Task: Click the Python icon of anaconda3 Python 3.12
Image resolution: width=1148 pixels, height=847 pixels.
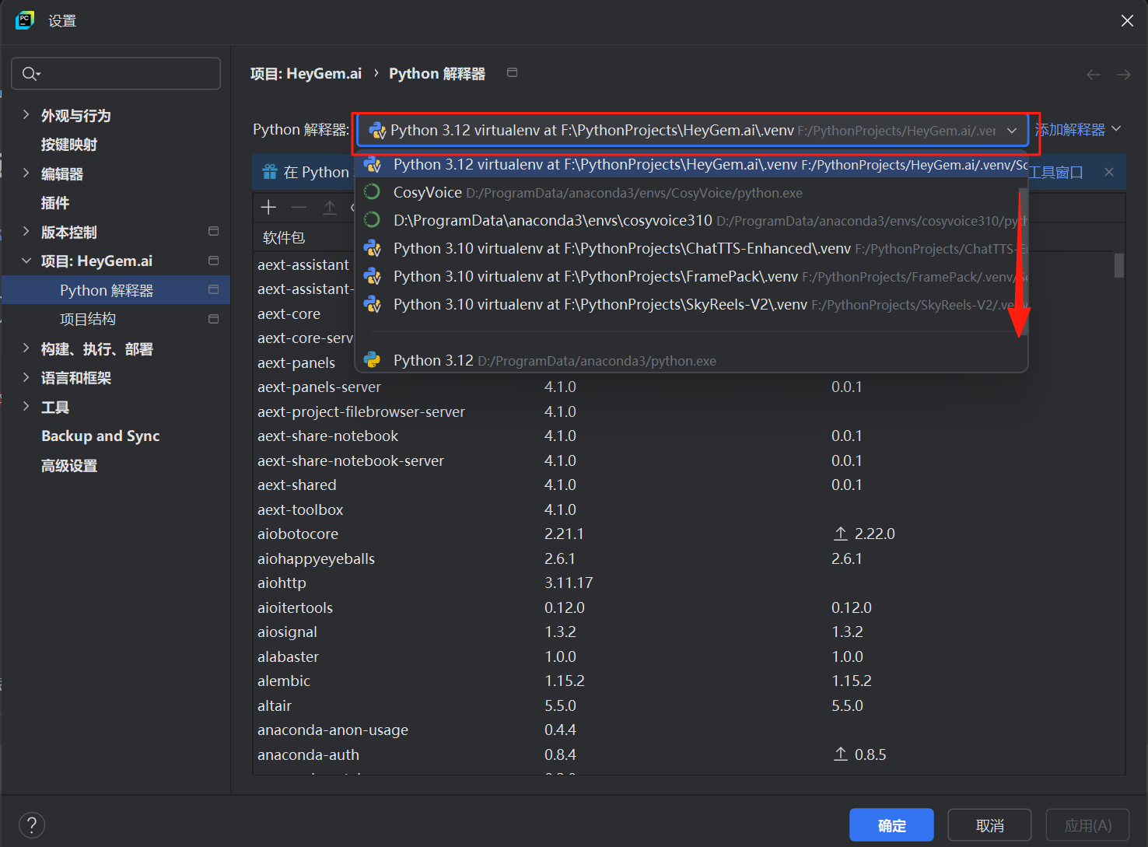Action: pos(373,360)
